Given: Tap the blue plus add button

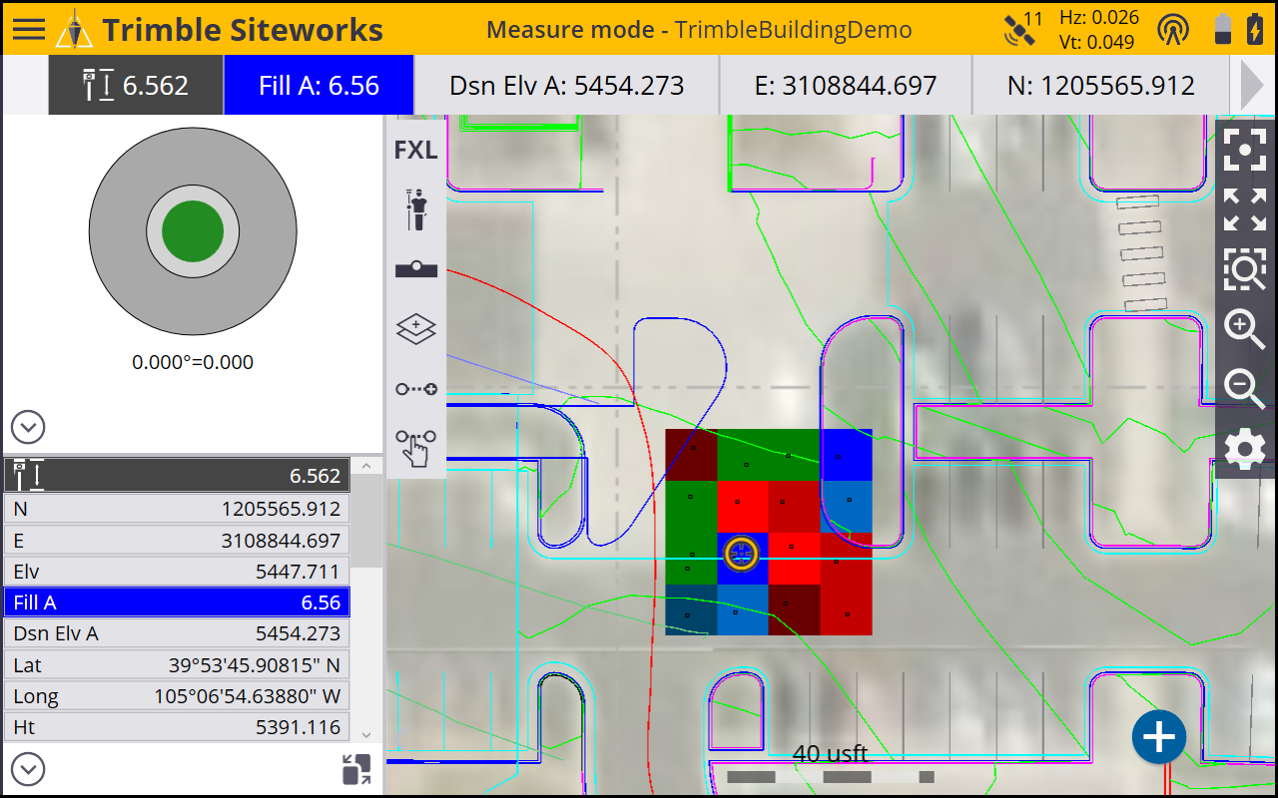Looking at the screenshot, I should pos(1158,737).
